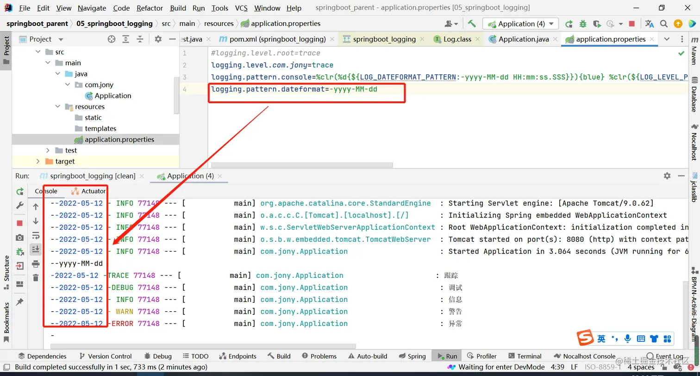Open the Application (4) run configuration dropdown
The height and width of the screenshot is (376, 700).
coord(521,24)
